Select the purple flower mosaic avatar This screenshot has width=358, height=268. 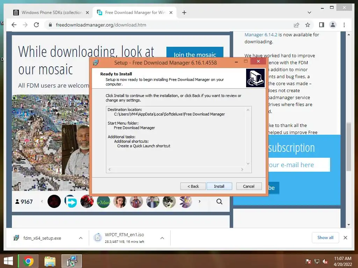pyautogui.click(x=186, y=201)
